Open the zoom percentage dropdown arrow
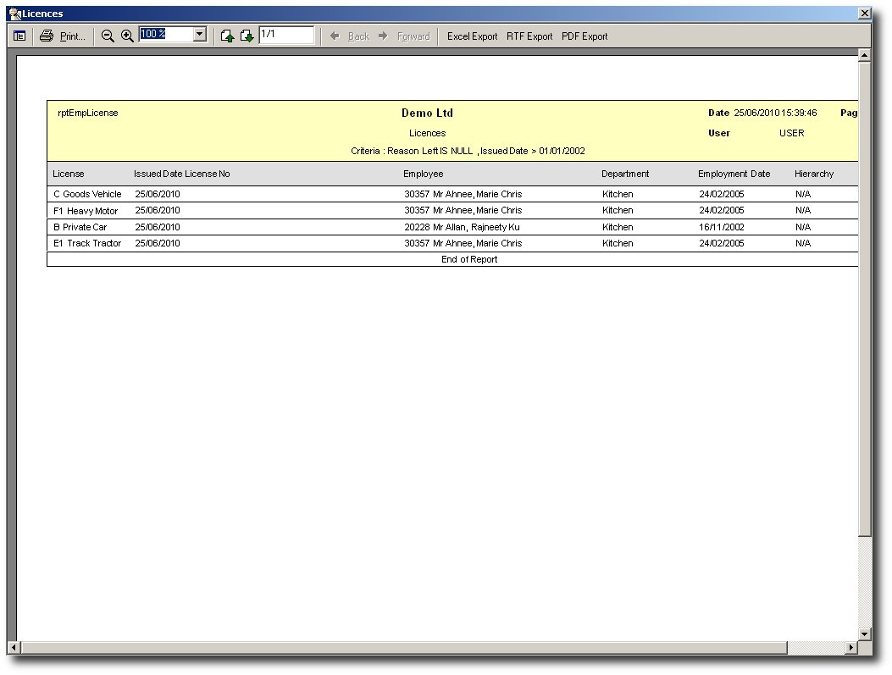This screenshot has height=675, width=892. pyautogui.click(x=200, y=35)
